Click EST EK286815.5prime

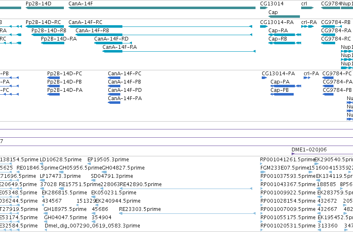pos(64,193)
